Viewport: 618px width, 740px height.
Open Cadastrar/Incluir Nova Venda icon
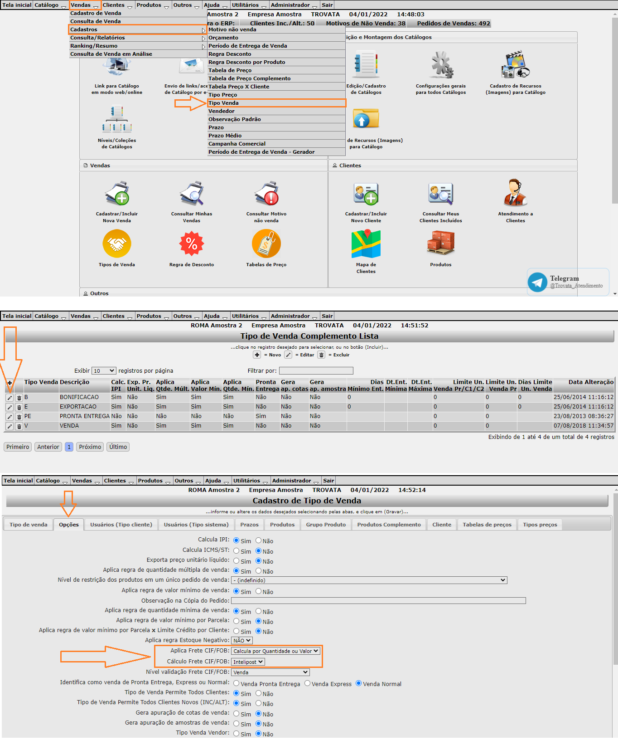point(117,194)
